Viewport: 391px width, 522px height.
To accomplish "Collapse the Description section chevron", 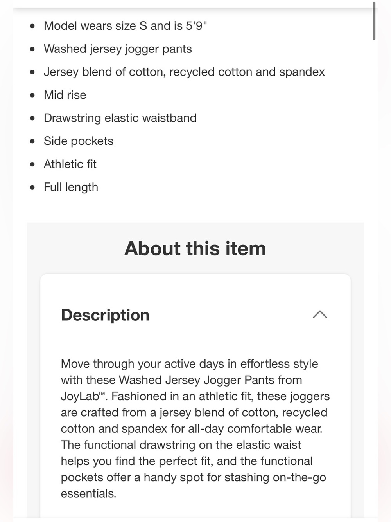I will (x=320, y=314).
